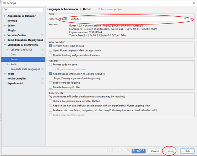Viewport: 197px width, 156px height.
Task: Select Kotlin Compiler settings
Action: 17,79
